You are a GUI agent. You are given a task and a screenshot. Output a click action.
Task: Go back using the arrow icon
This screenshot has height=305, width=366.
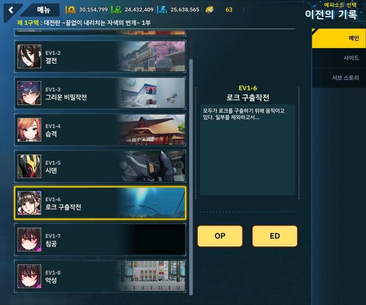click(11, 10)
